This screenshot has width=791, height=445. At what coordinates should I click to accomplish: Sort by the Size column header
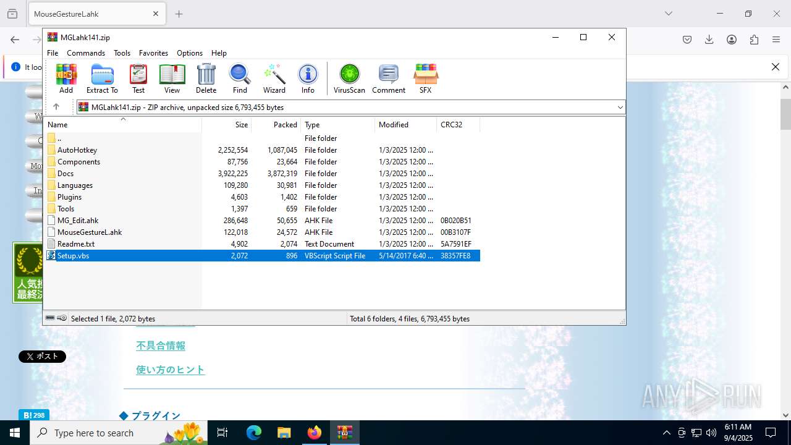pyautogui.click(x=227, y=125)
